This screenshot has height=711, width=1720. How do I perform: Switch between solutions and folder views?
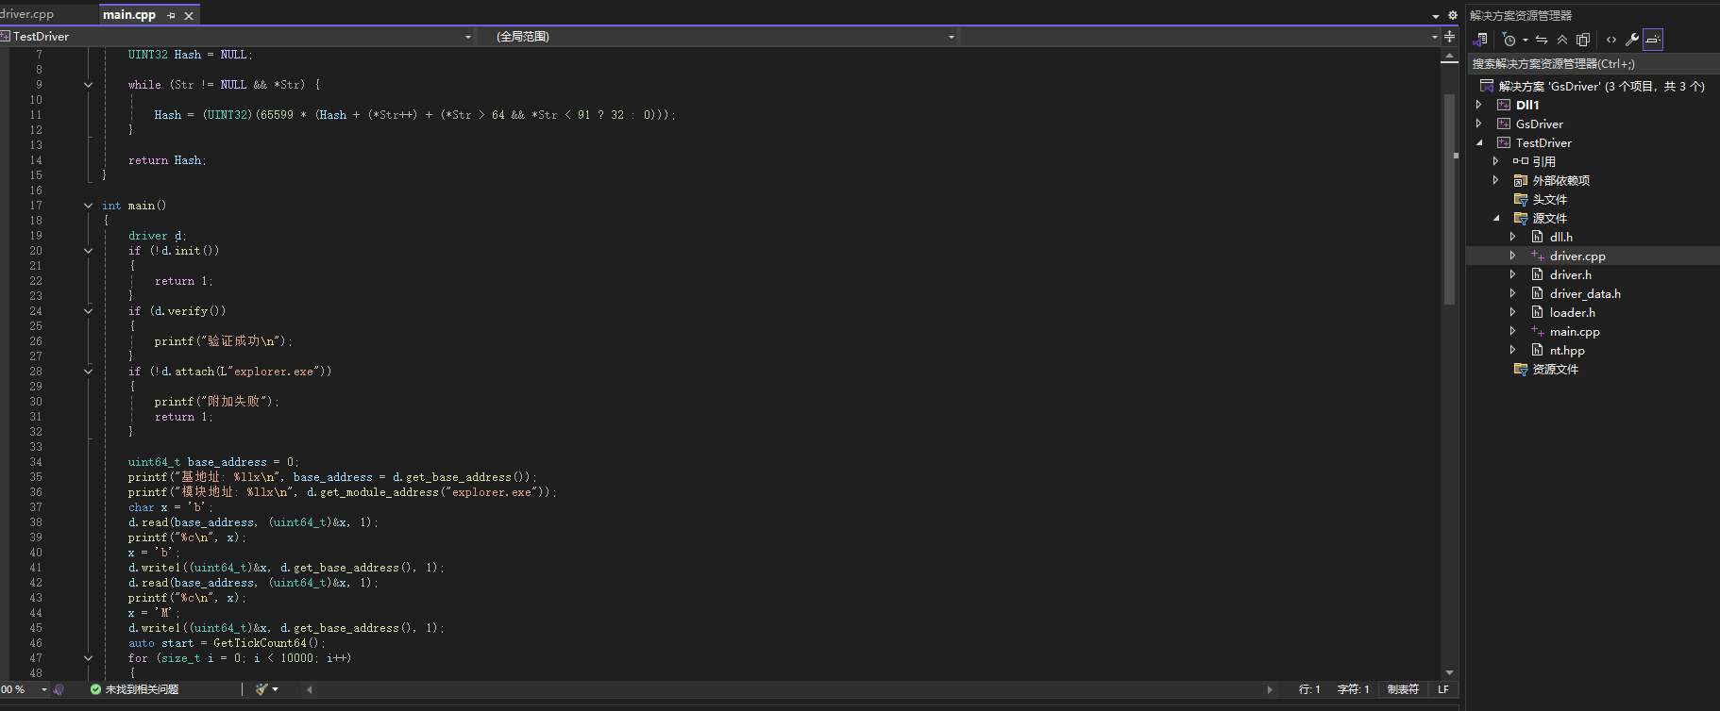(1480, 40)
